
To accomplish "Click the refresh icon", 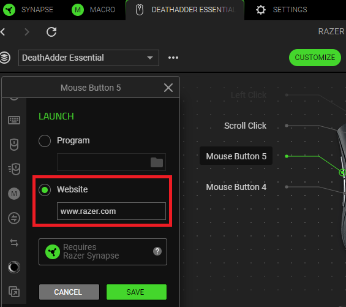I will coord(51,32).
